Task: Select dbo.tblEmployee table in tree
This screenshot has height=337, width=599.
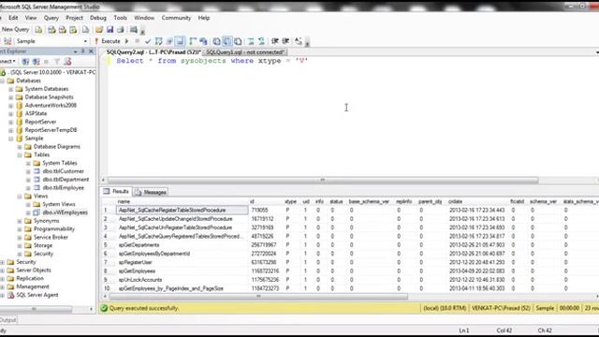Action: point(63,188)
